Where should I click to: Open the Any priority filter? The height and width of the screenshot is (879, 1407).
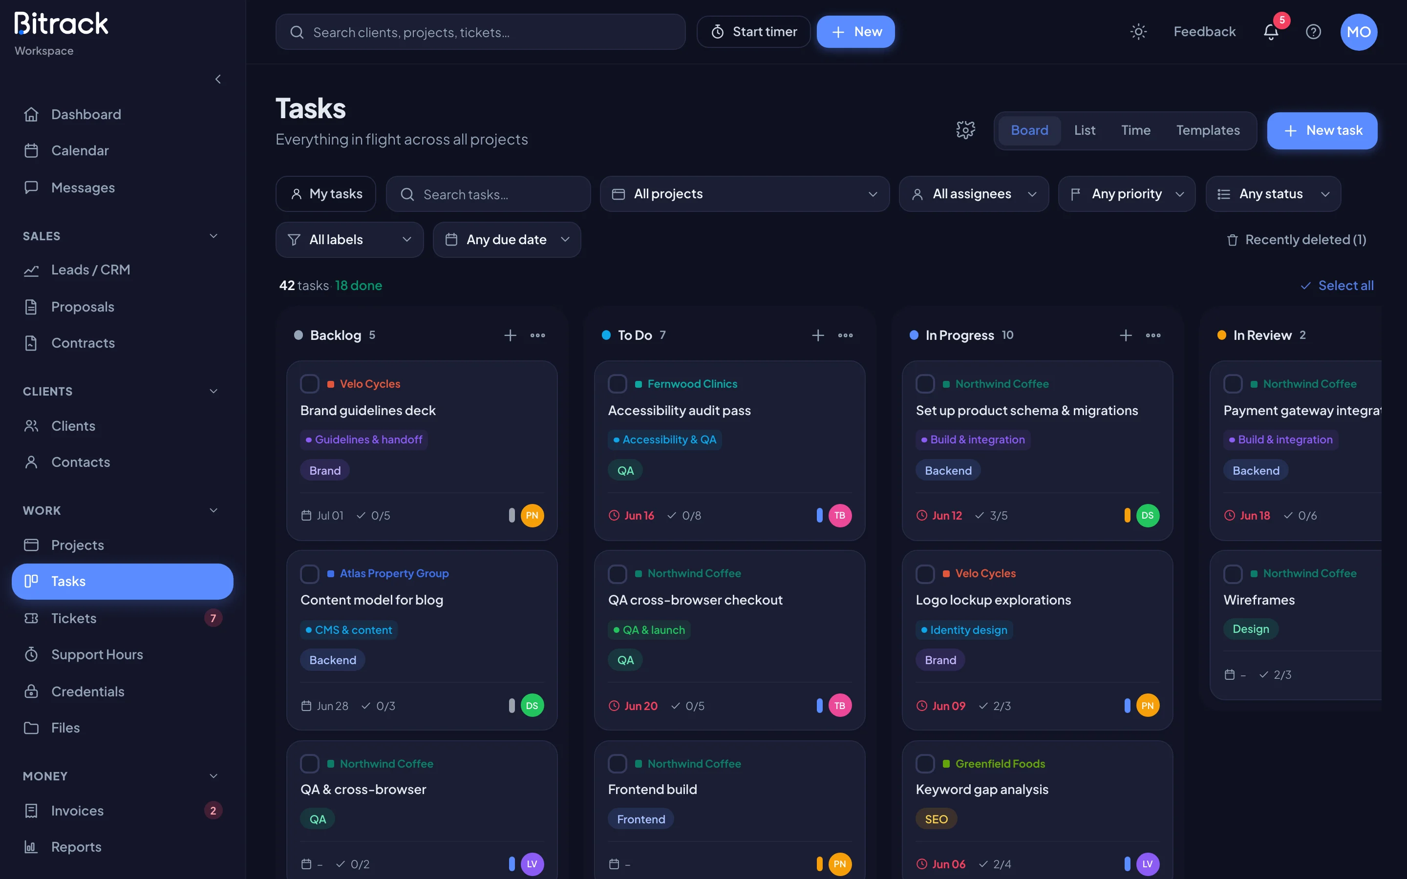1126,193
